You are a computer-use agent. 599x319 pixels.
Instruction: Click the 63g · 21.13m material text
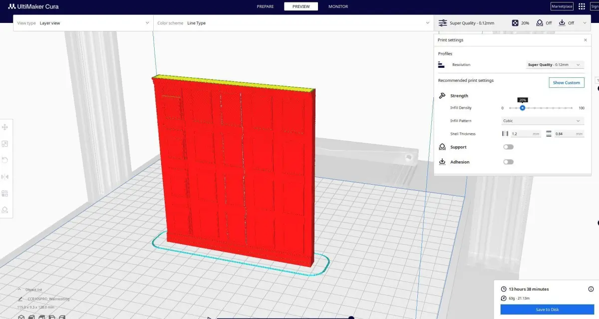click(519, 299)
